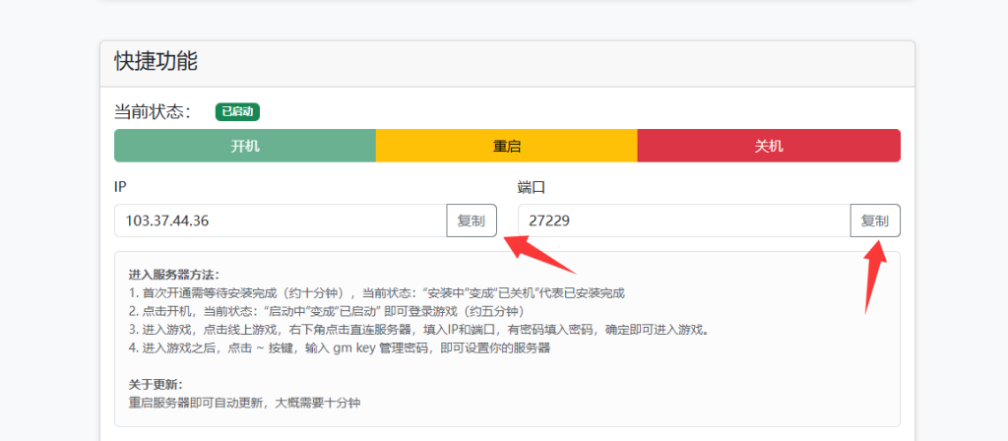The width and height of the screenshot is (1008, 441).
Task: Click the 进入服务器方法 instructions heading
Action: pyautogui.click(x=173, y=275)
